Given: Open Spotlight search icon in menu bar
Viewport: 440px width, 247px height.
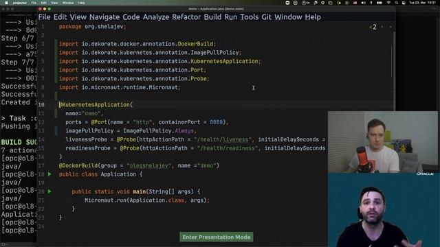Looking at the screenshot, I should click(396, 3).
